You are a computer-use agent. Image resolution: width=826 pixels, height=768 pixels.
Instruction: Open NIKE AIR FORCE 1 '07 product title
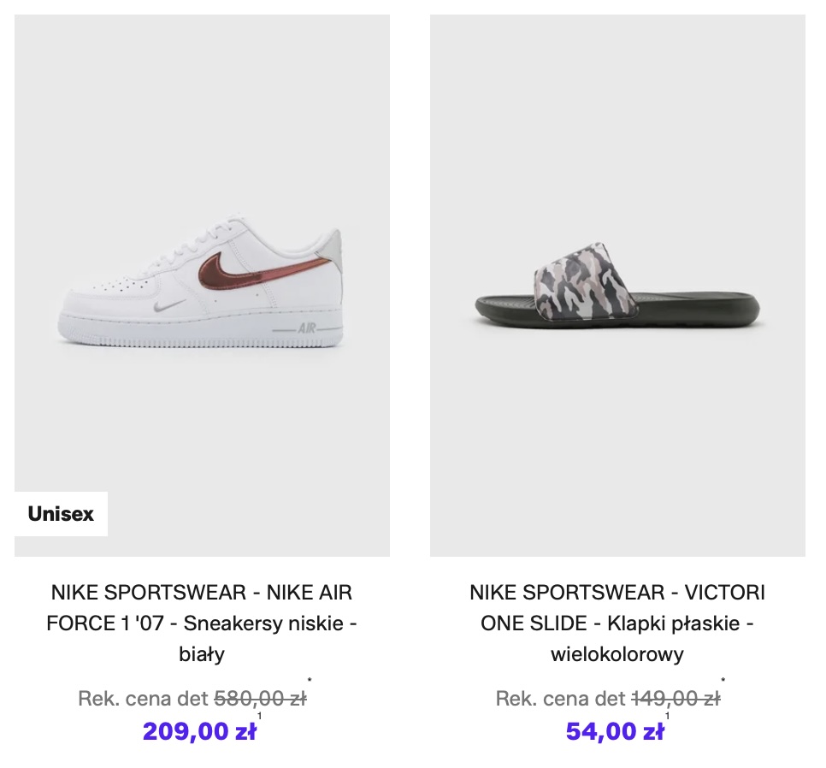coord(202,623)
